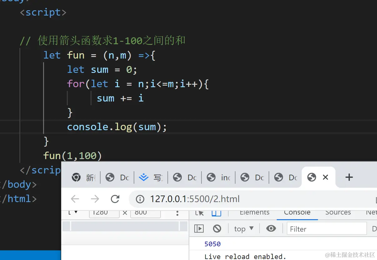
Task: Click the for(let i = n;i<=m;i++) line
Action: pyautogui.click(x=138, y=84)
